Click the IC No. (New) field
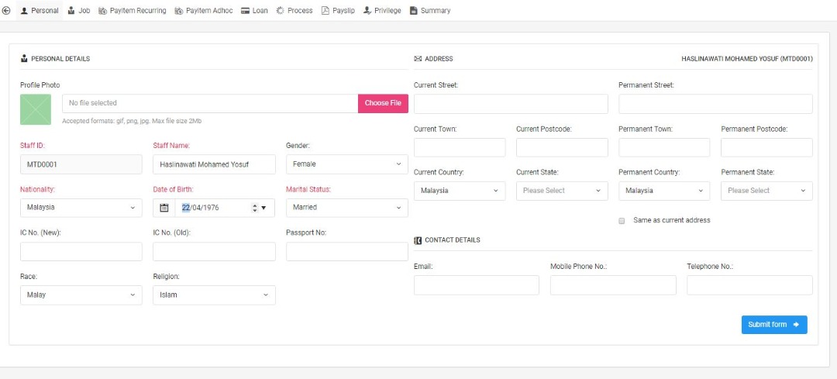 [x=81, y=252]
